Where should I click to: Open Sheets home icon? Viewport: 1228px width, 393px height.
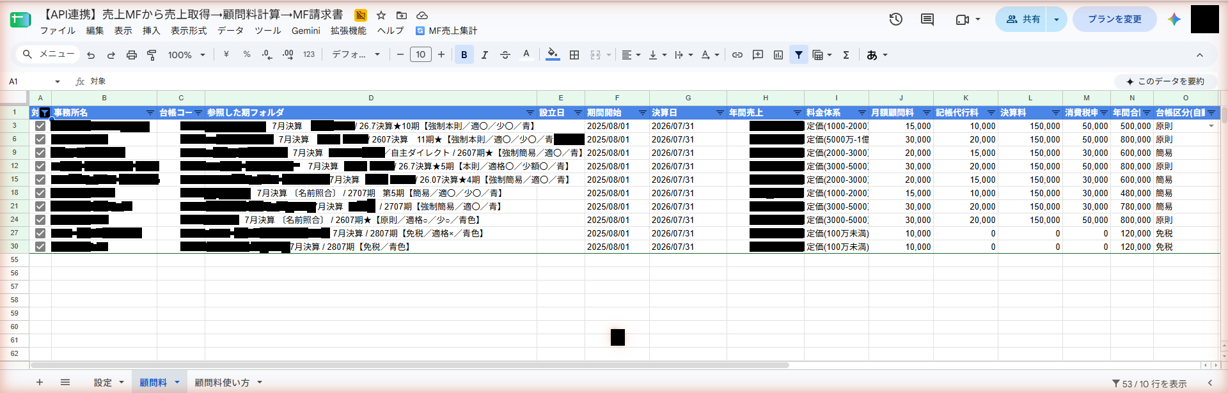pyautogui.click(x=20, y=20)
